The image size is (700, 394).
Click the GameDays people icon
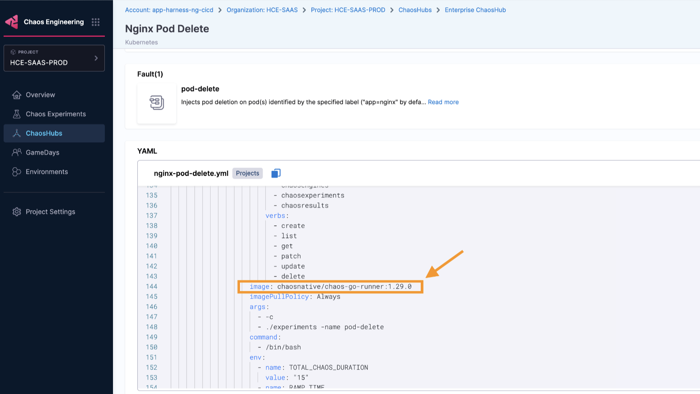pos(17,153)
